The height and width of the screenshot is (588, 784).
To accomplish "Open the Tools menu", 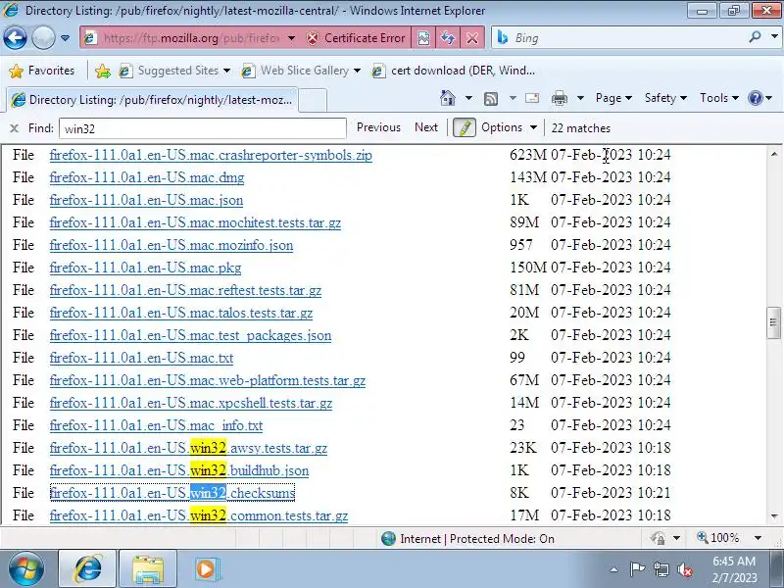I will 719,98.
